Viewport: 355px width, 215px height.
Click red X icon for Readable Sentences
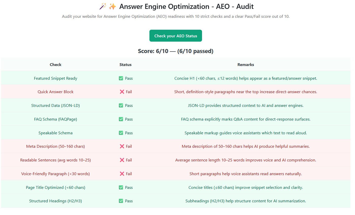coord(122,160)
